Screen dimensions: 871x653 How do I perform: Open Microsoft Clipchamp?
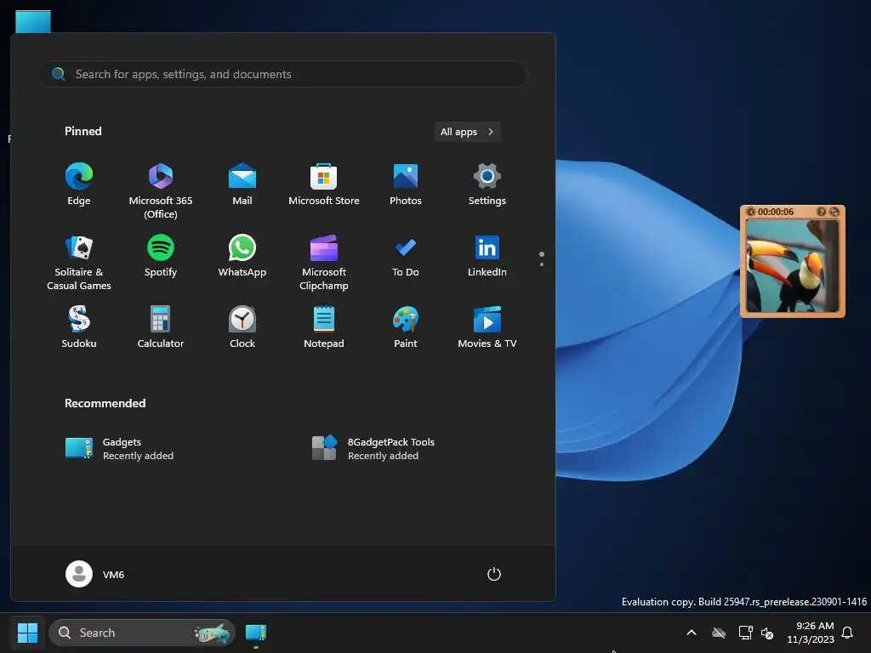point(324,263)
